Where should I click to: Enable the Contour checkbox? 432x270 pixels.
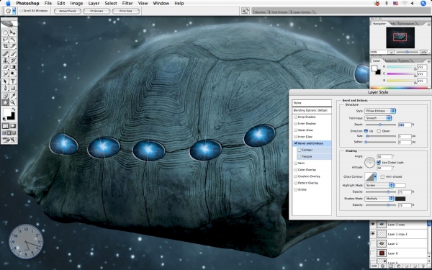pyautogui.click(x=300, y=150)
